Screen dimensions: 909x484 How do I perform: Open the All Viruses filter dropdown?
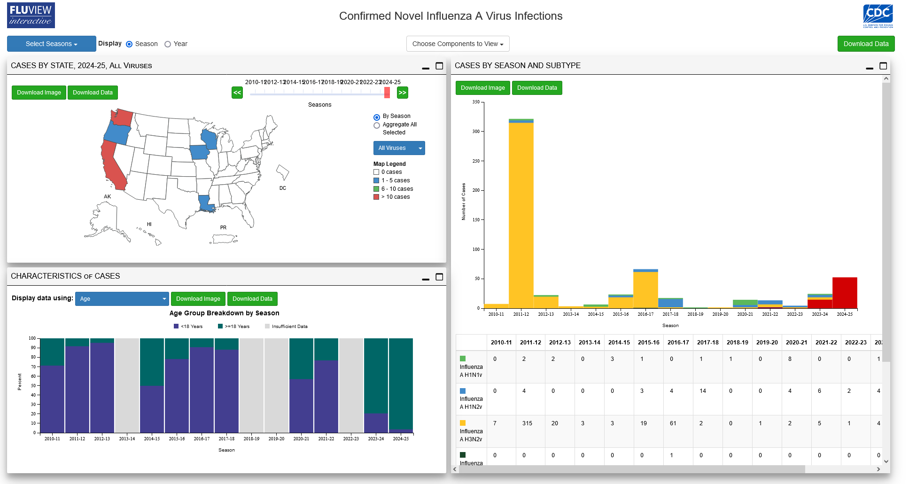tap(399, 148)
